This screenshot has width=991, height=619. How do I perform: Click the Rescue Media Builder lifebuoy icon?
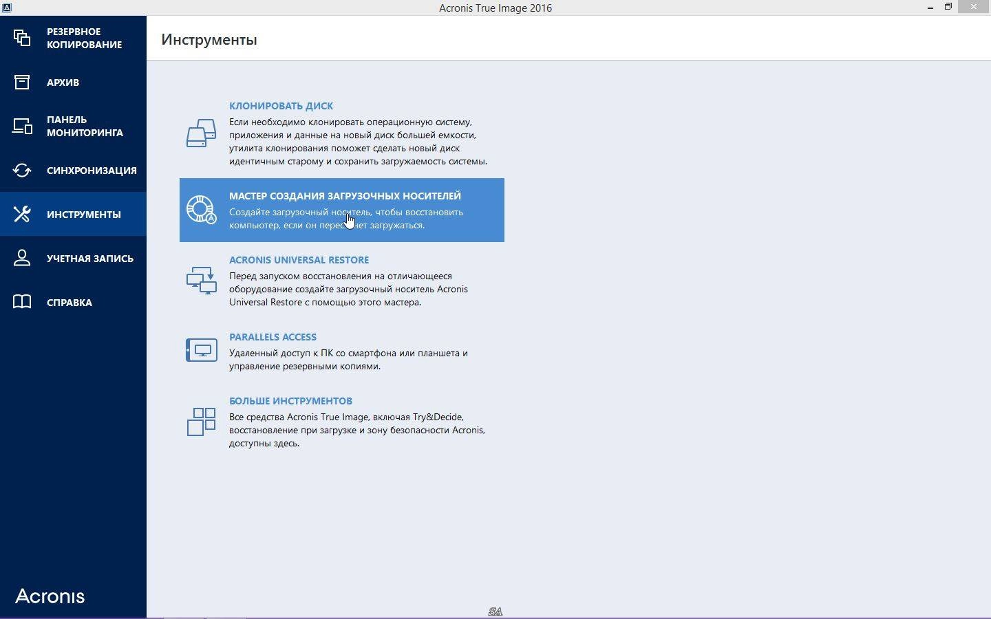pos(201,210)
